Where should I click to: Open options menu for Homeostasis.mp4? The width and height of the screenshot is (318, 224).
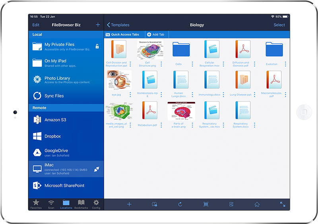[161, 94]
